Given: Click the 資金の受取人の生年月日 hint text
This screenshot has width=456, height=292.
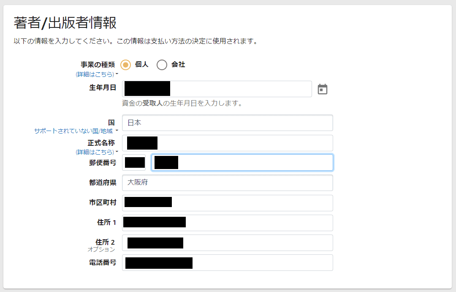Looking at the screenshot, I should point(183,103).
